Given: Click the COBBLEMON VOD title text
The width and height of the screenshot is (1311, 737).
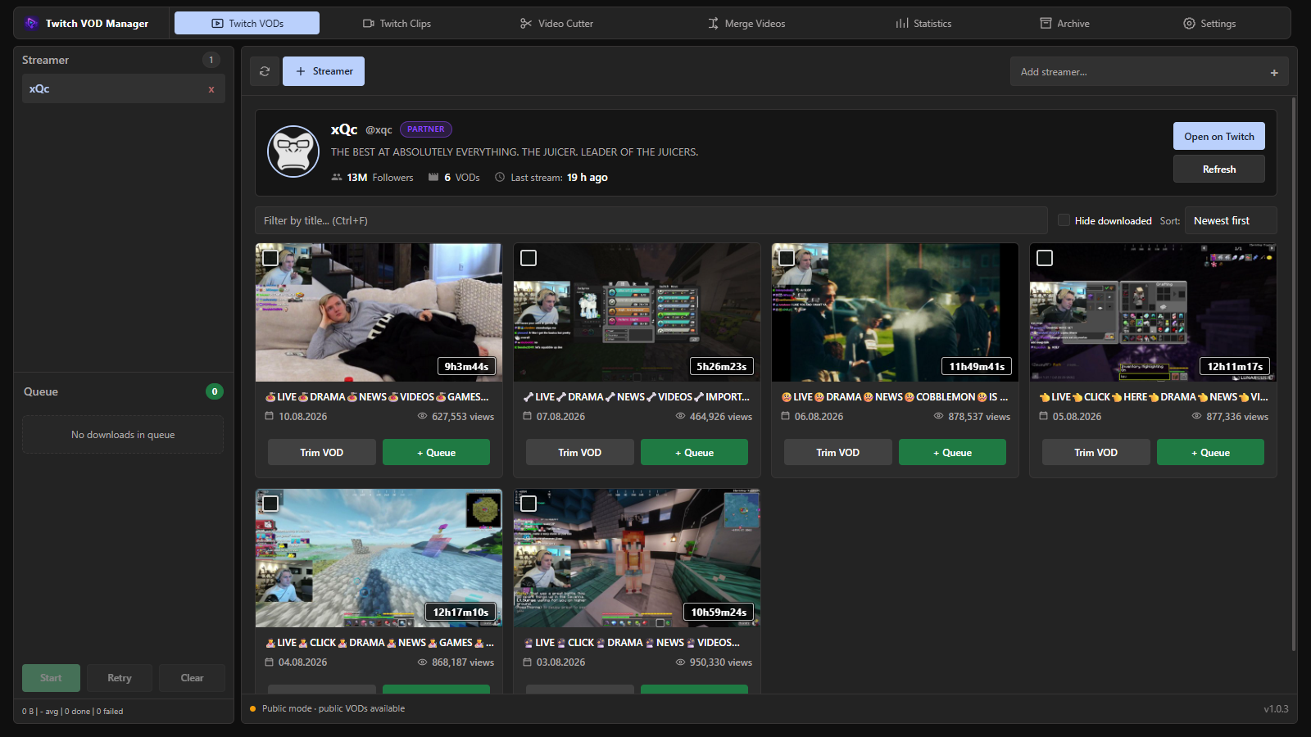Looking at the screenshot, I should click(x=895, y=397).
